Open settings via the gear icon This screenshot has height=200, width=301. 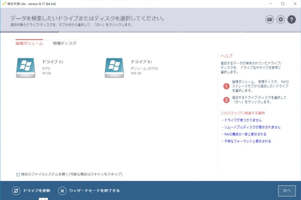[281, 20]
